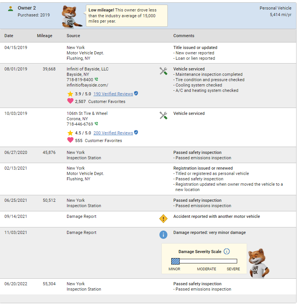
Task: Click the blue damage report info icon
Action: [163, 234]
